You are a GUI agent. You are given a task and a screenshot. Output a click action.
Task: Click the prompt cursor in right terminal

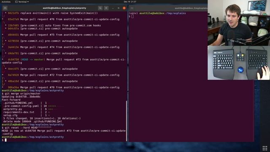click(132, 16)
